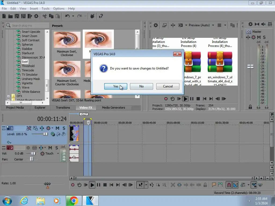This screenshot has height=206, width=275.
Task: Open the Preview (Auto) quality dropdown
Action: point(213,25)
